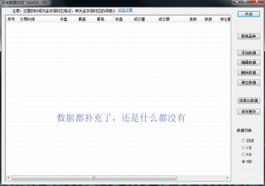Click the horizontal scrollbar thumb
265x186 pixels.
tap(94, 178)
